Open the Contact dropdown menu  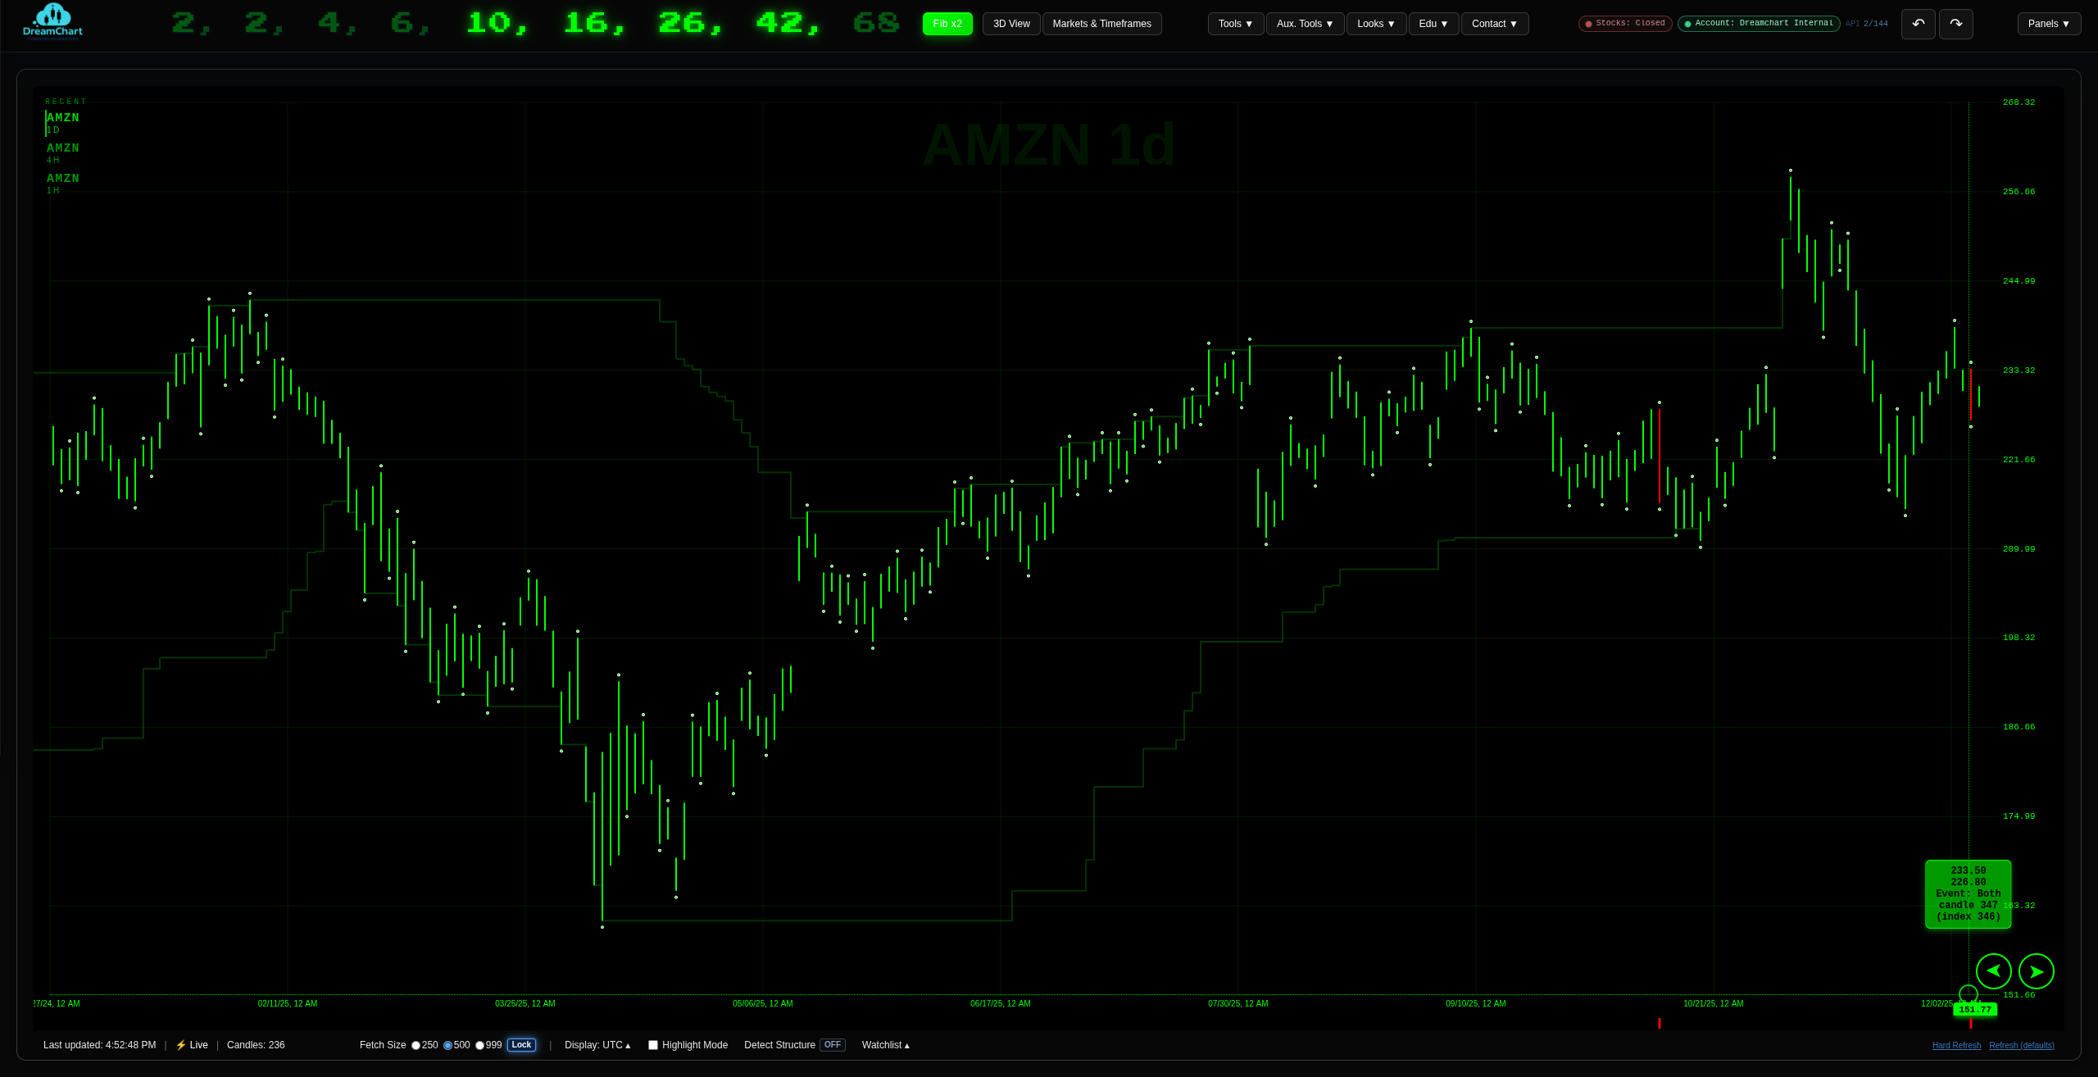pyautogui.click(x=1495, y=24)
